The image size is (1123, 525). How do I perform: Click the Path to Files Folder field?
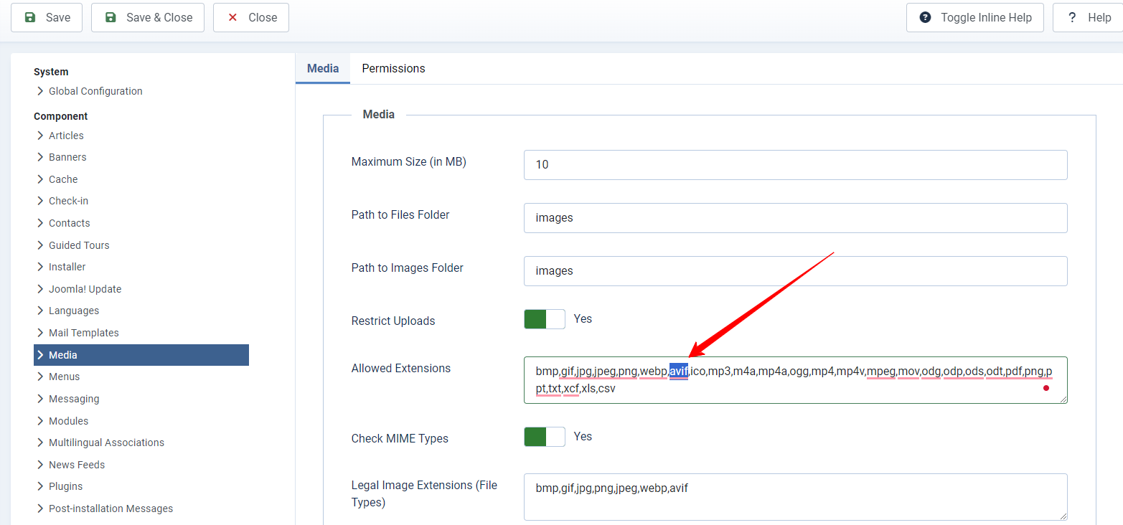tap(795, 217)
